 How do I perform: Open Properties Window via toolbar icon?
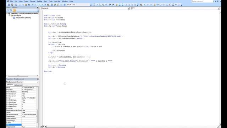coord(55,5)
